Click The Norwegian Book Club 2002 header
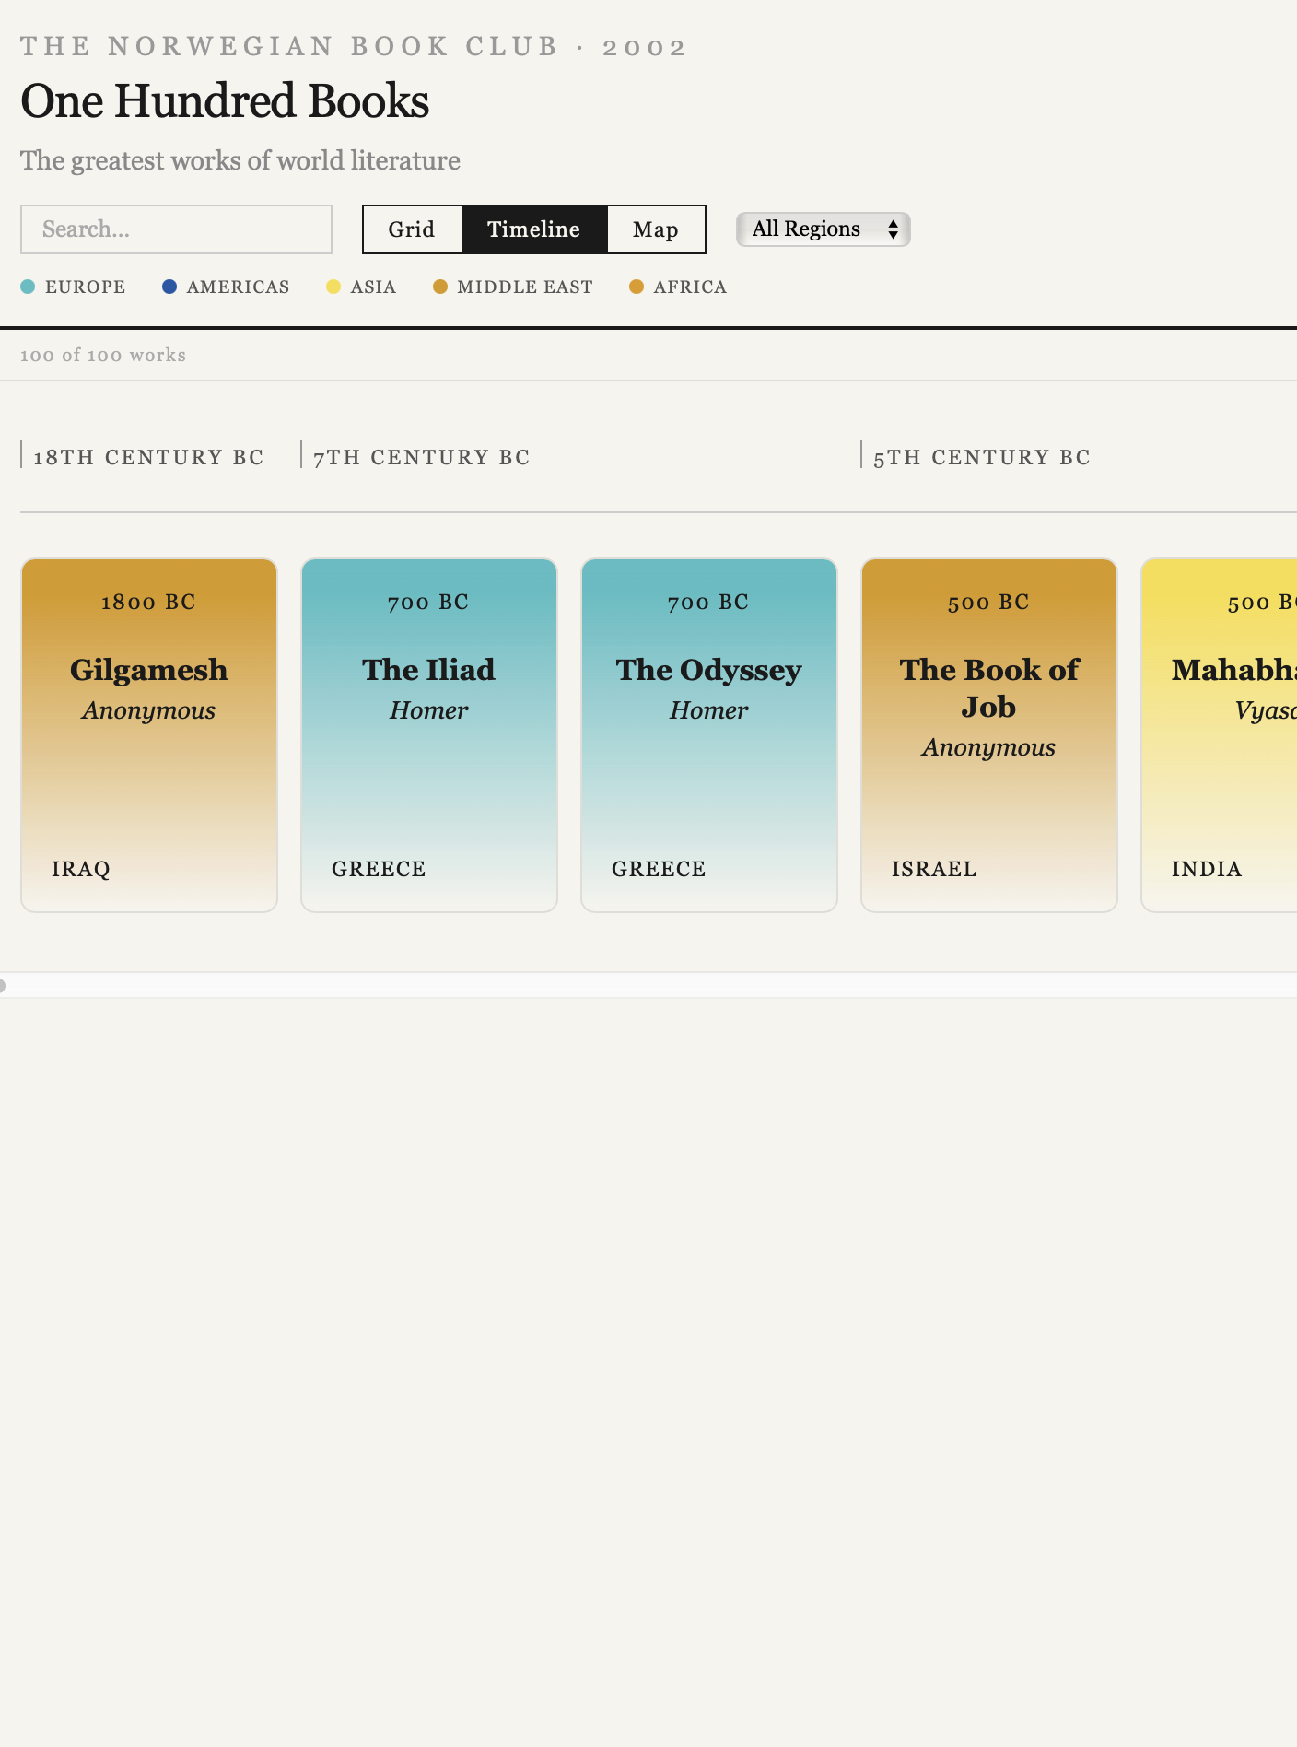 point(353,47)
